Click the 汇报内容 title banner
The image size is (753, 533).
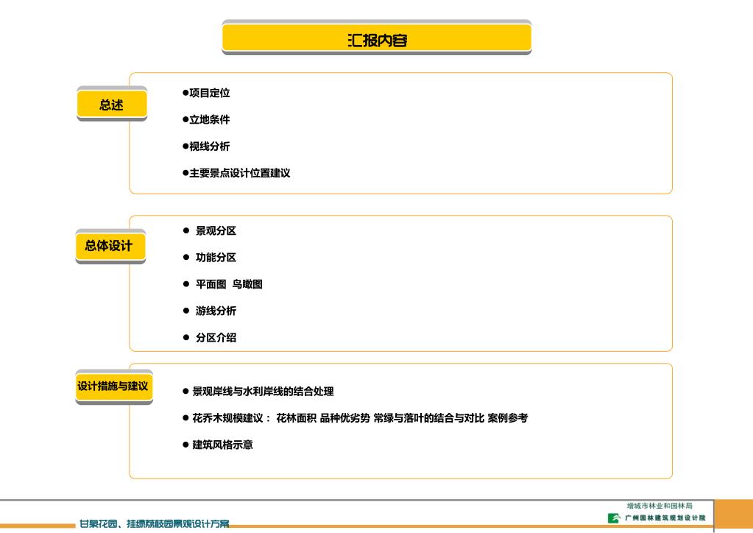tap(377, 38)
